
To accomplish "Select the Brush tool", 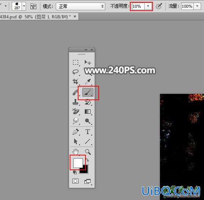I will point(88,92).
